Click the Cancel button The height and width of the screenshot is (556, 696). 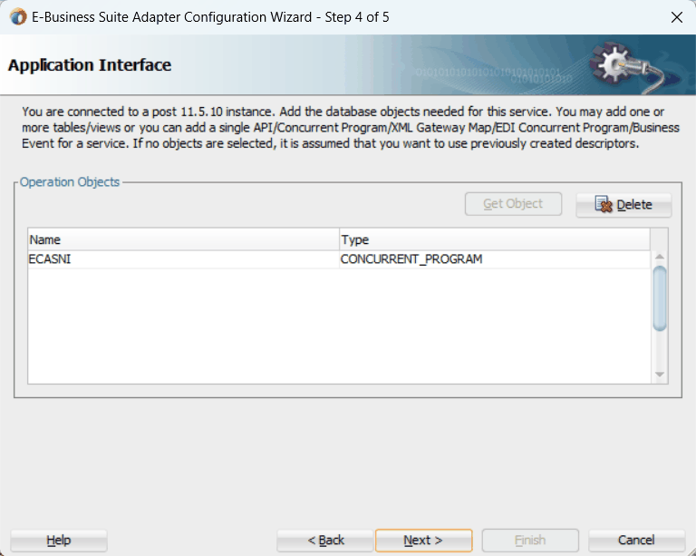pyautogui.click(x=636, y=540)
